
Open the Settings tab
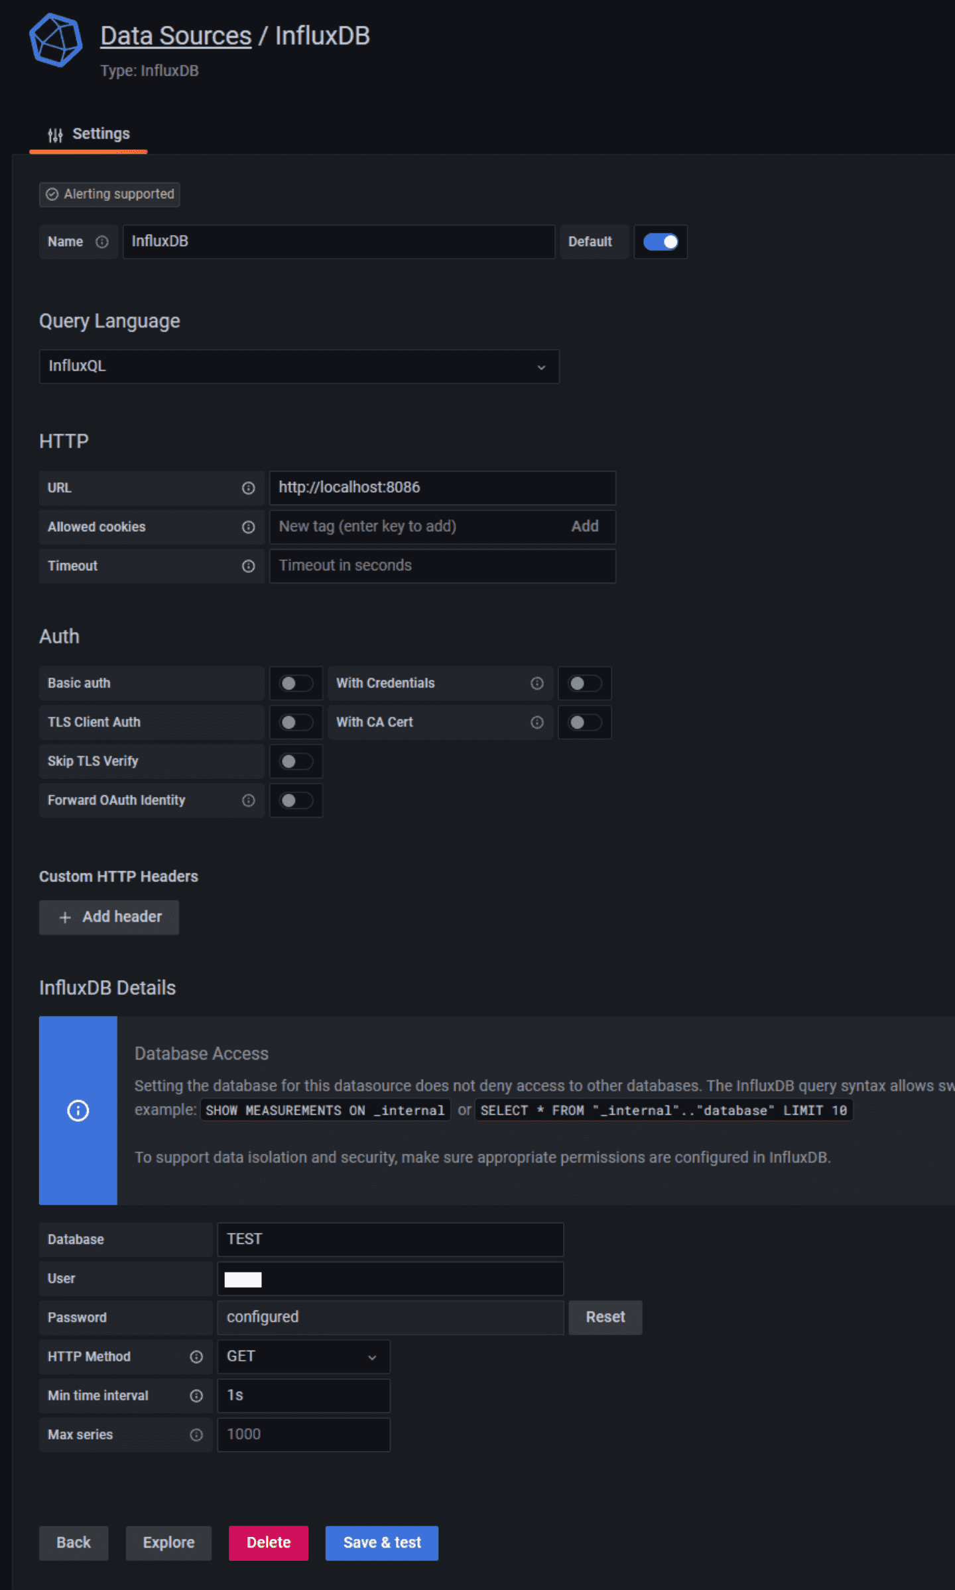point(88,135)
